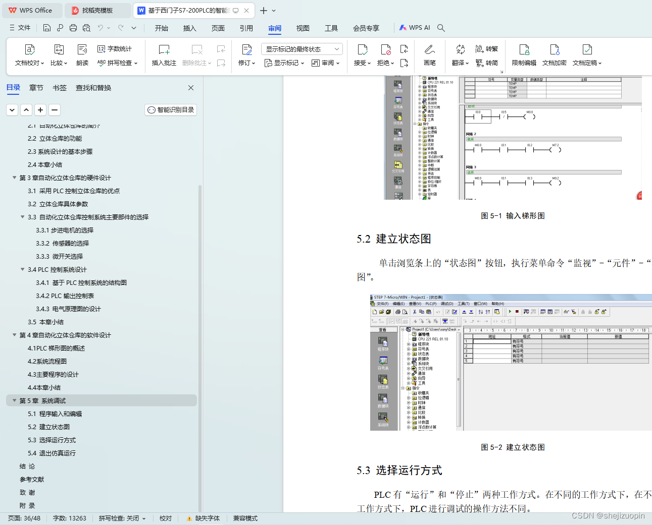Screen dimensions: 652x525
Task: Select the 画笔 pen tool
Action: [x=430, y=55]
